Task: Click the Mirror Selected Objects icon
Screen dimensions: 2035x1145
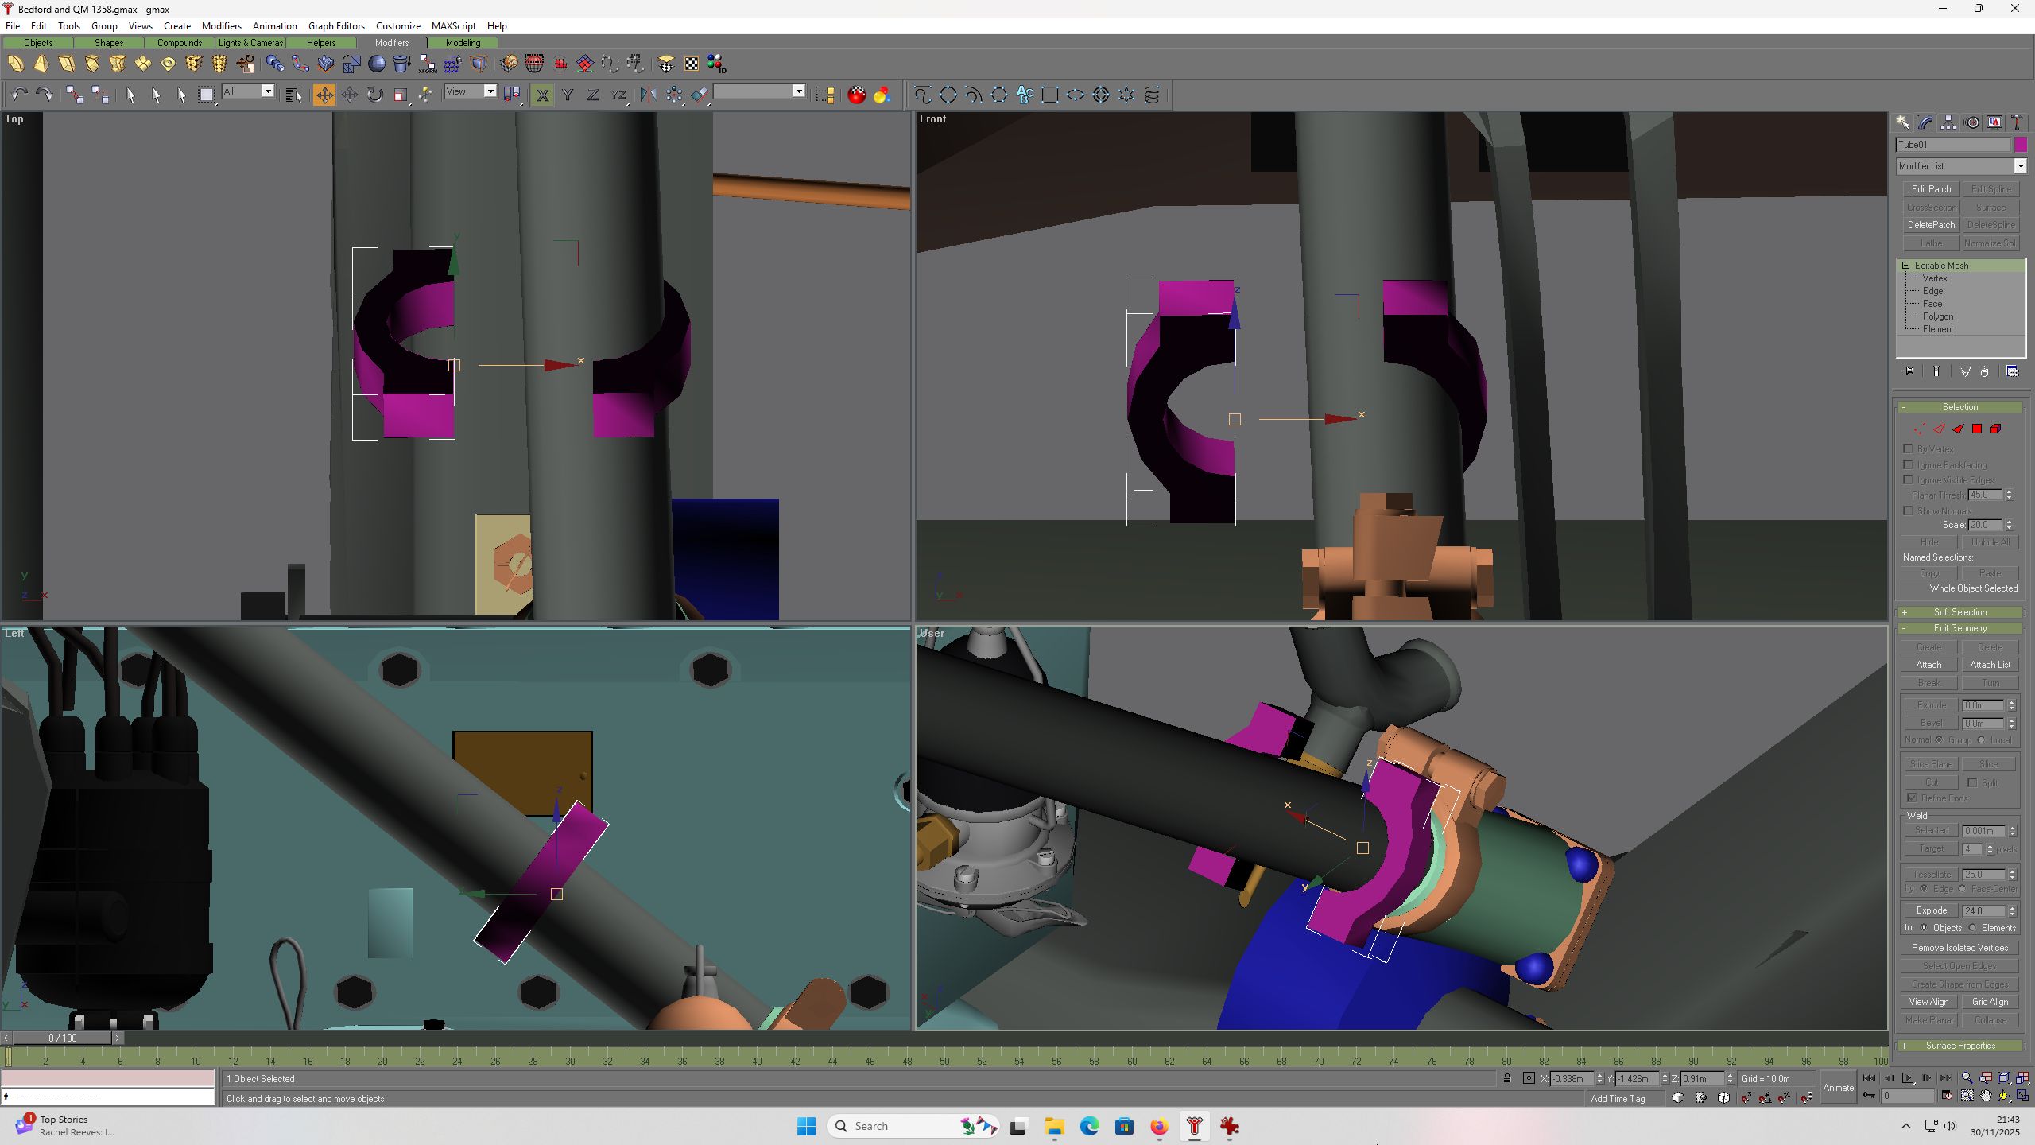Action: 649,95
